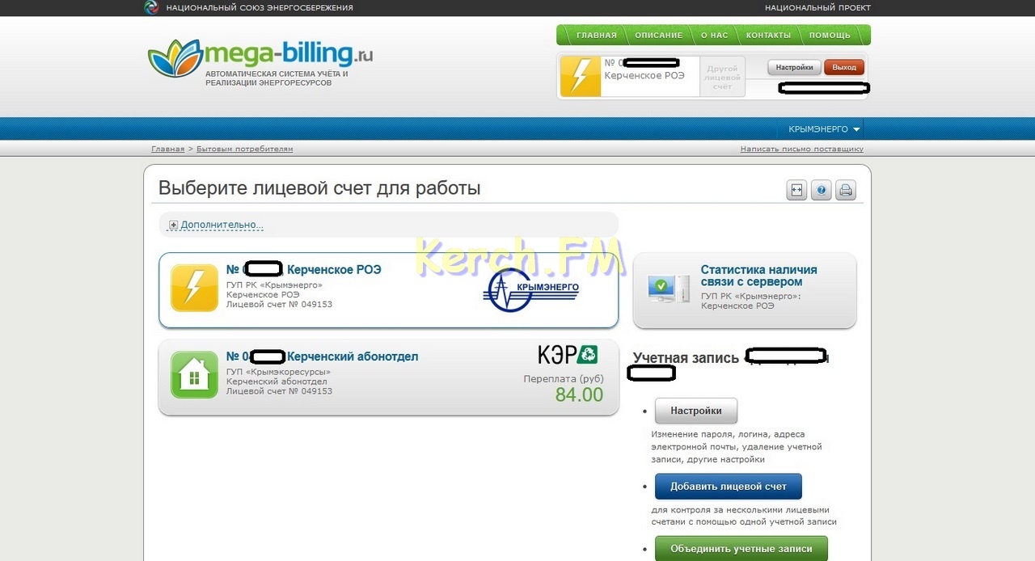Click the КЭР recycling logo
The height and width of the screenshot is (561, 1035).
tap(568, 354)
